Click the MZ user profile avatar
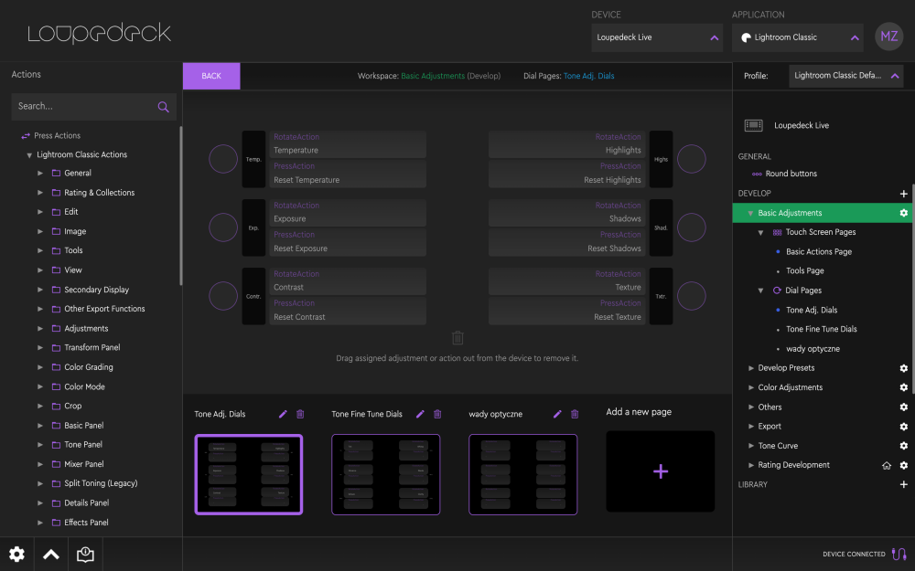The width and height of the screenshot is (915, 571). (x=888, y=37)
